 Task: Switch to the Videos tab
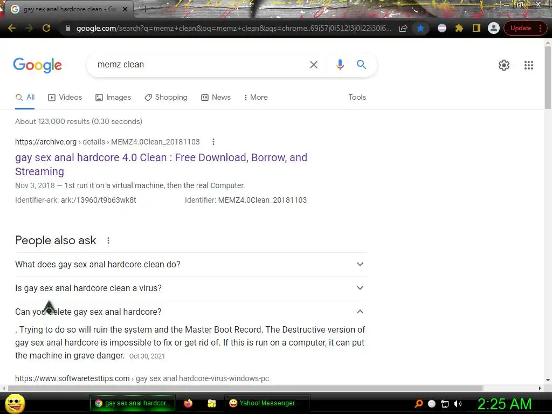[65, 97]
